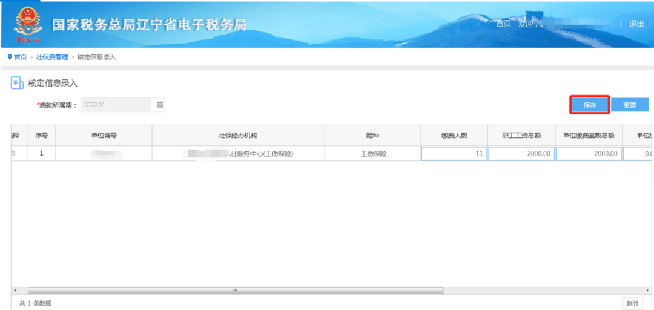
Task: Click 首页 link in top header
Action: 503,24
